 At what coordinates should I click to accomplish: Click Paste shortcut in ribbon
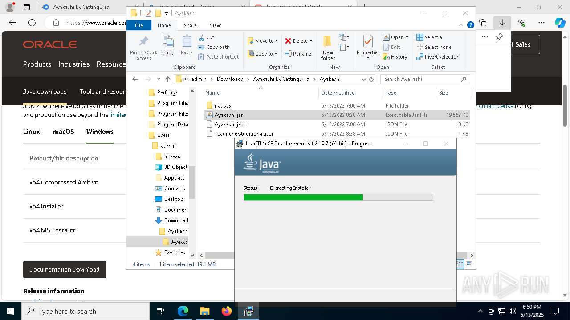218,57
